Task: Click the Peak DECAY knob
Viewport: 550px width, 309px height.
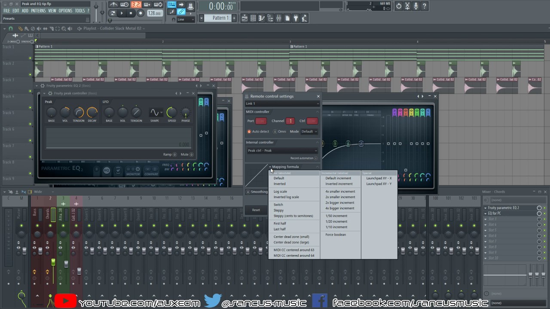Action: 92,112
